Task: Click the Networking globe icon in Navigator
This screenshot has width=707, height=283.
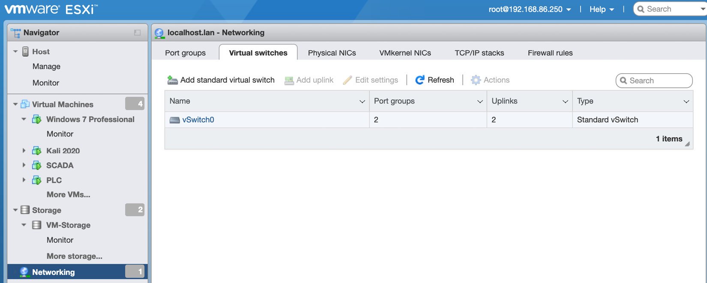Action: [x=24, y=272]
